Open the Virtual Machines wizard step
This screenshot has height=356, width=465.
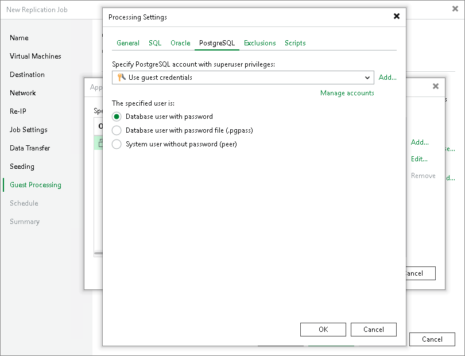[x=35, y=56]
